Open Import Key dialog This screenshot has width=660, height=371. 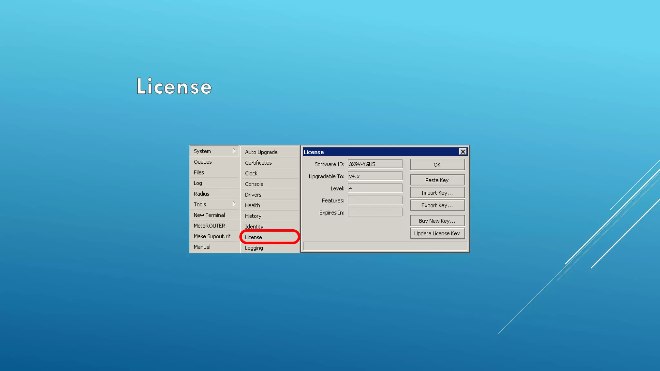click(x=437, y=193)
